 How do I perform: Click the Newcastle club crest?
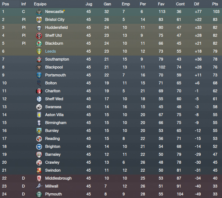39,12
